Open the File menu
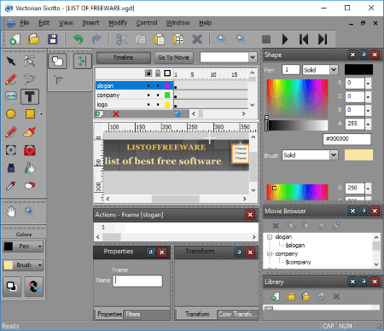Viewport: 384px width, 331px height. click(25, 23)
